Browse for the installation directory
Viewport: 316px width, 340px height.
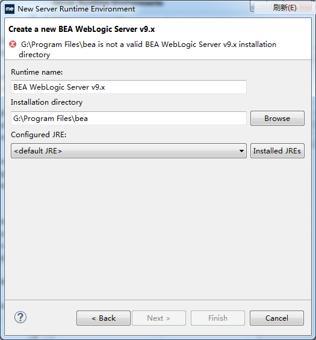coord(277,119)
